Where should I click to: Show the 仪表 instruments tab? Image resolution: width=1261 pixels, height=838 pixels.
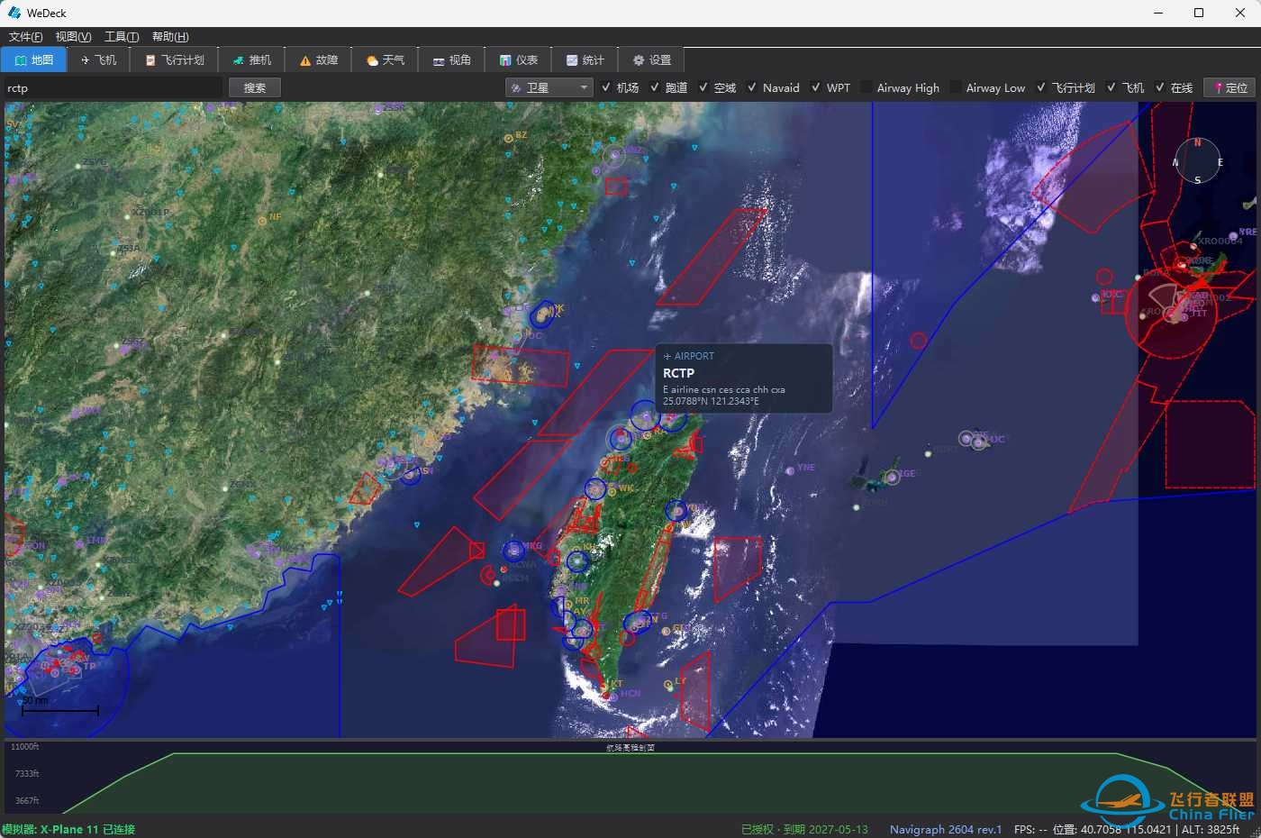519,59
